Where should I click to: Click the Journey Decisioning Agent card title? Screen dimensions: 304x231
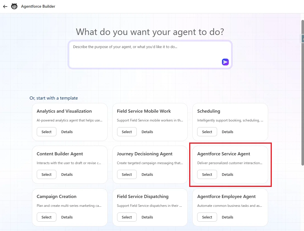point(145,154)
